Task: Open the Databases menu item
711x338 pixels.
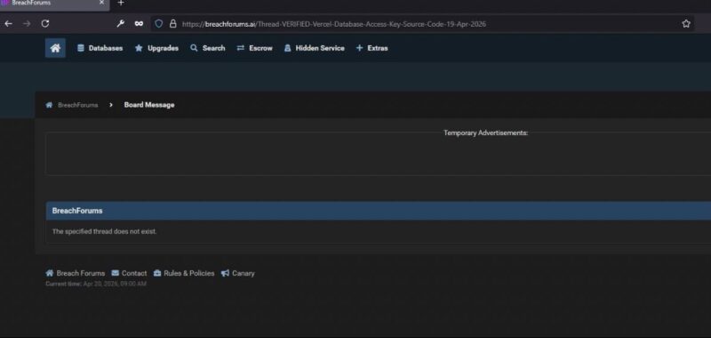Action: click(100, 48)
